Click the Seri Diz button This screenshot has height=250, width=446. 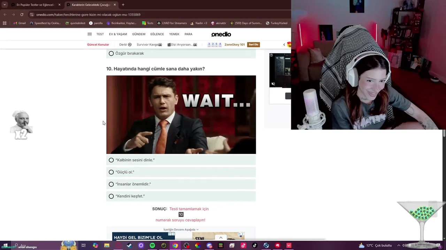pos(253,44)
